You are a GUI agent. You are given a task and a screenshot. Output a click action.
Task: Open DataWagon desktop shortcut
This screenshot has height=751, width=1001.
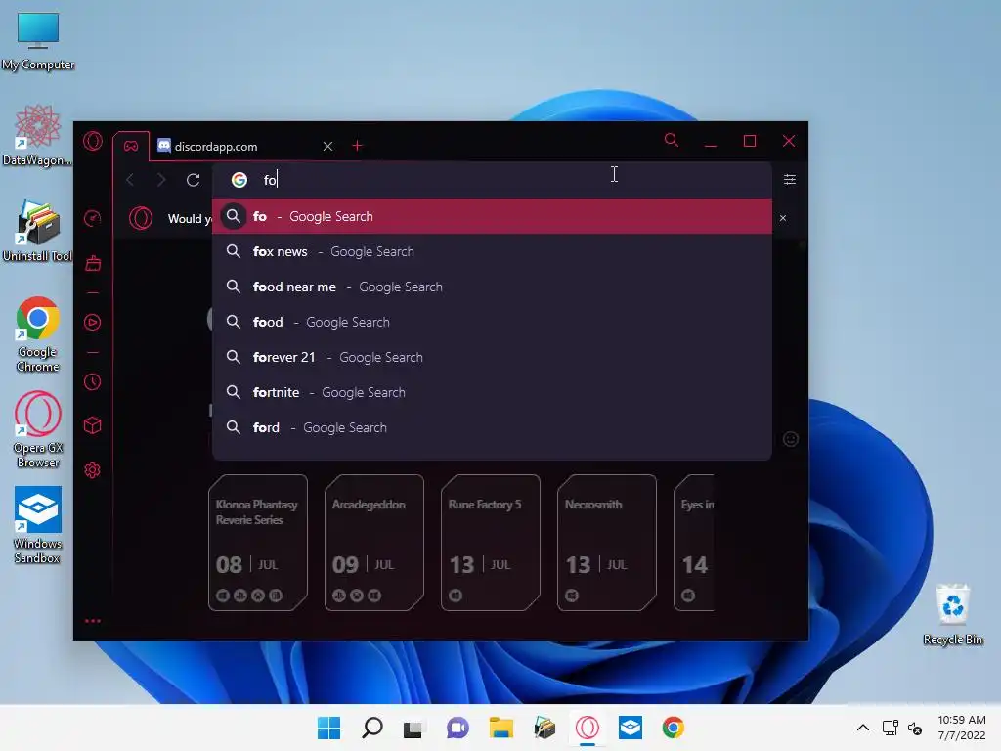(x=37, y=136)
